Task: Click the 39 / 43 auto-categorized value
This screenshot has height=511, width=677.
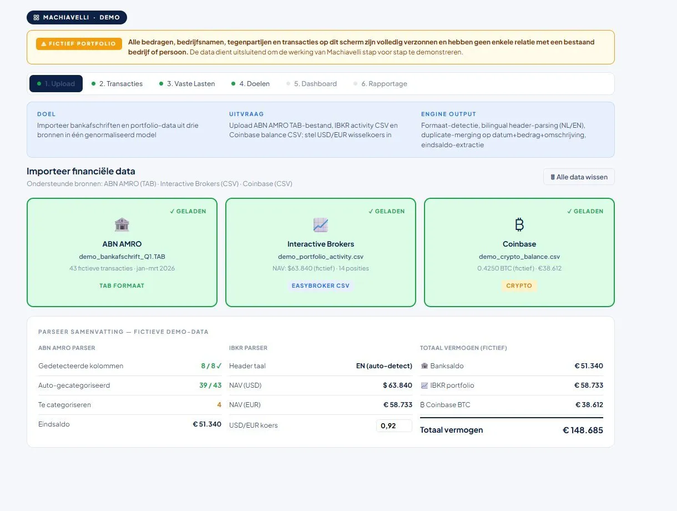Action: pos(210,385)
